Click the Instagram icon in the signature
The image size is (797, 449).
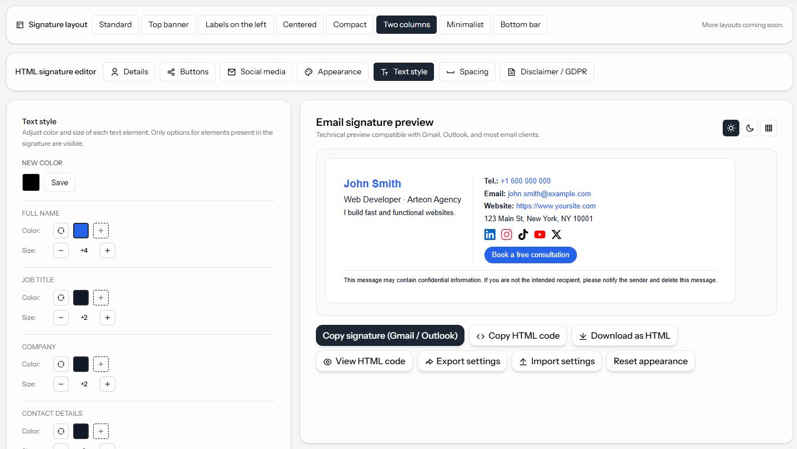(x=506, y=234)
